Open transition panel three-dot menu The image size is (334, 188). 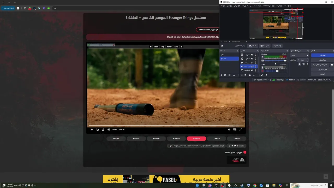click(307, 64)
